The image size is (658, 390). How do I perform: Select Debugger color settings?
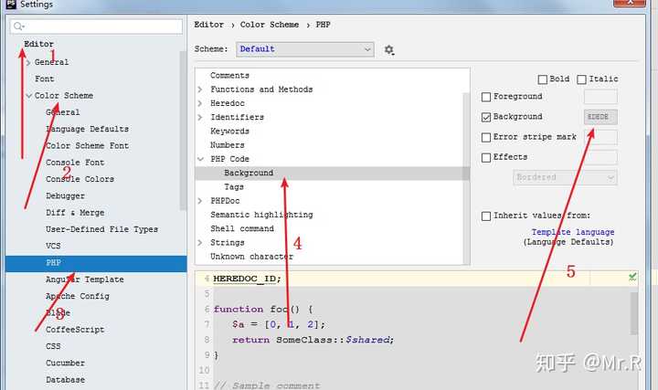pyautogui.click(x=65, y=195)
